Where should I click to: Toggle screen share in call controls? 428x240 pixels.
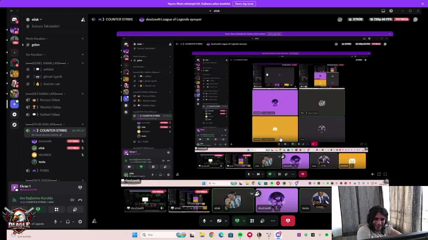click(237, 221)
